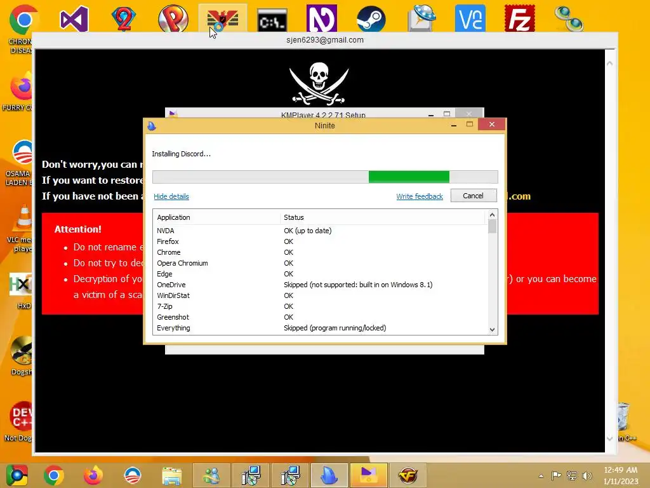
Task: Switch to the CF game taskbar icon
Action: click(x=408, y=475)
